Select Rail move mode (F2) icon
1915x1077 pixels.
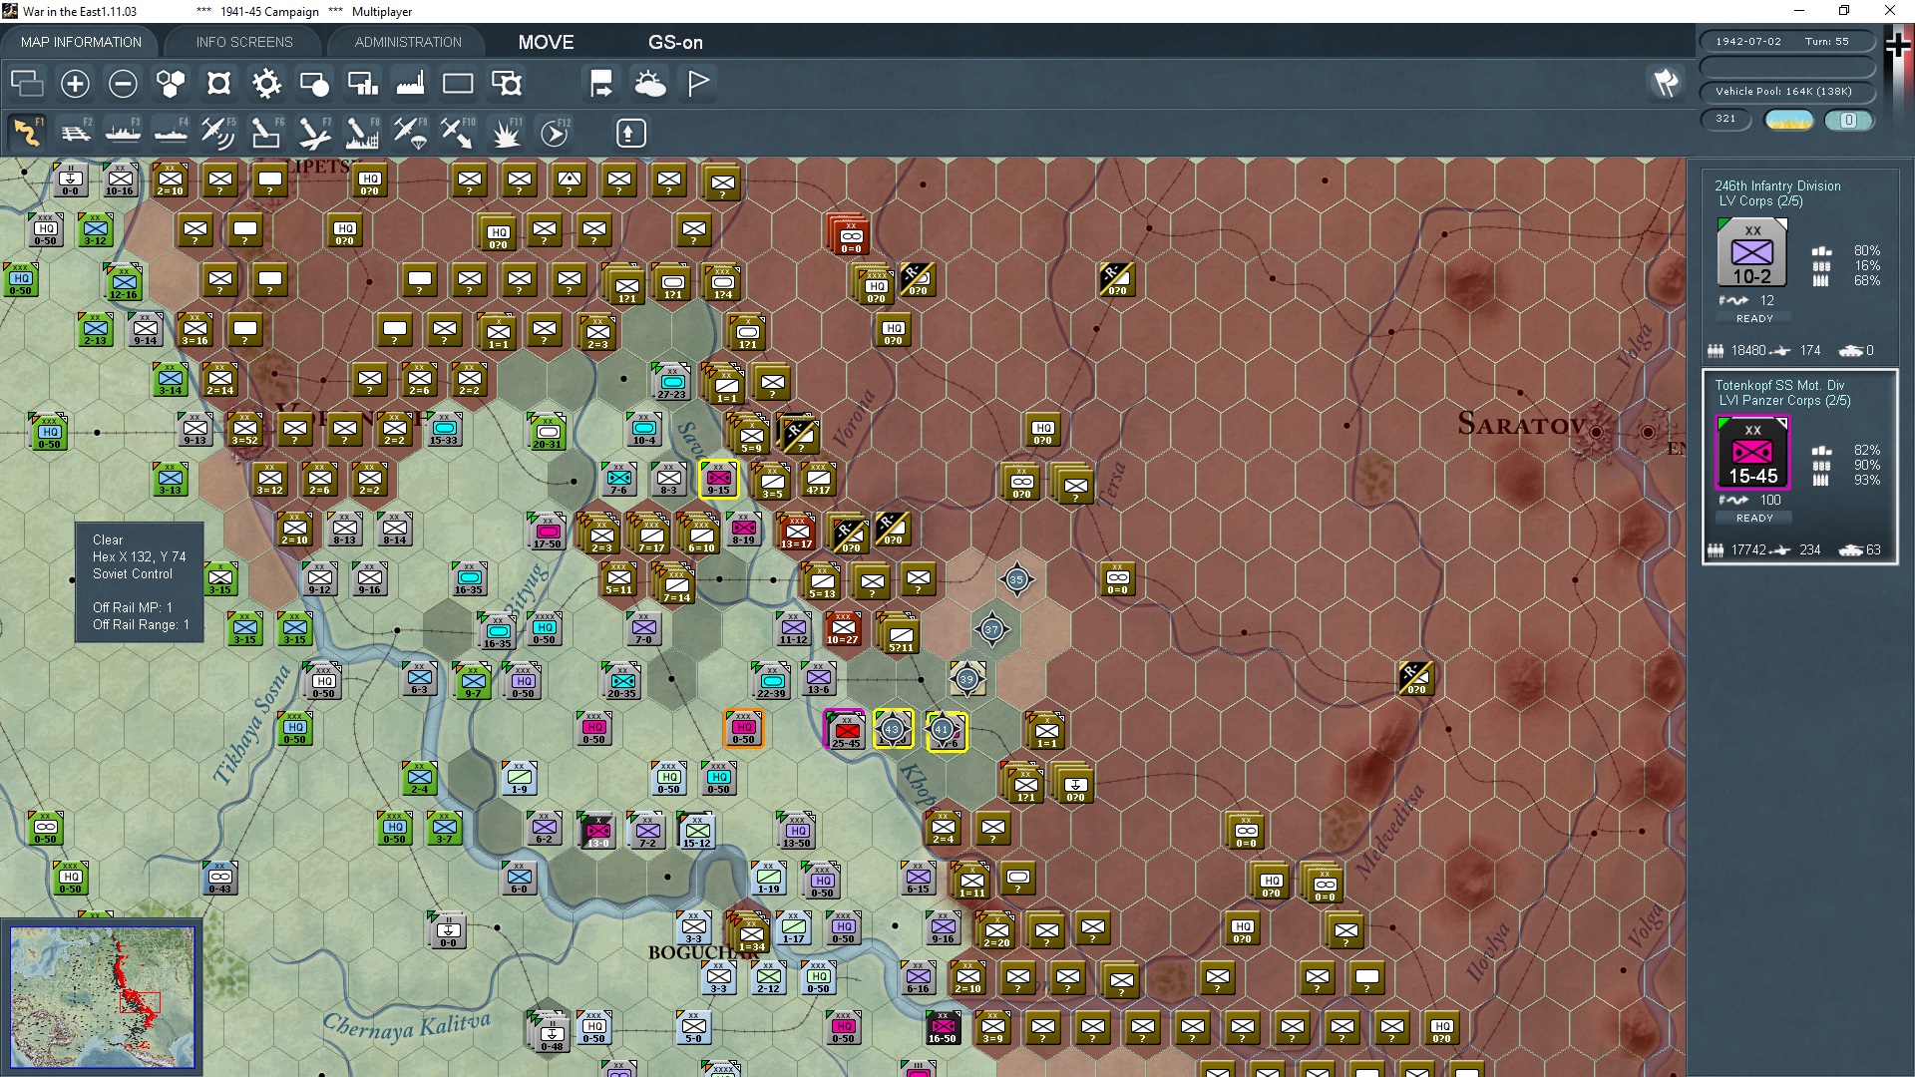pos(75,133)
